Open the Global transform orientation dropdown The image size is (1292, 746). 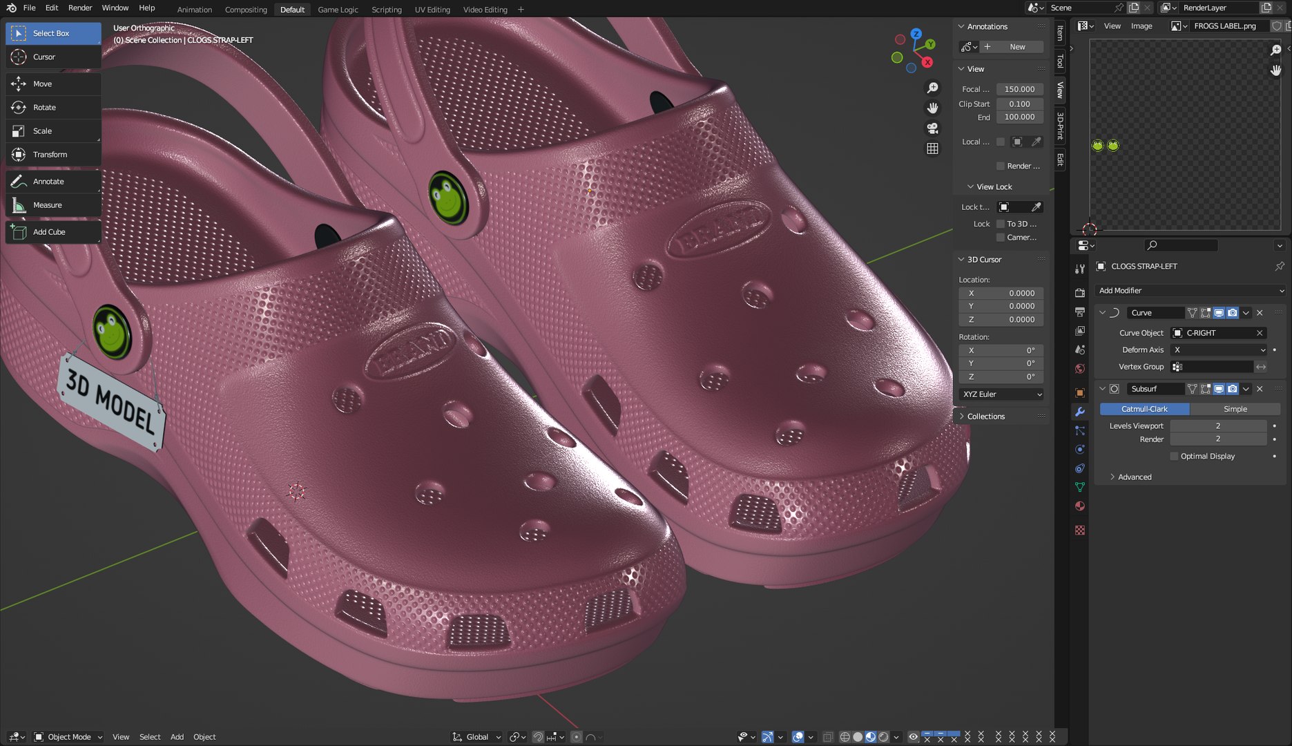(476, 737)
